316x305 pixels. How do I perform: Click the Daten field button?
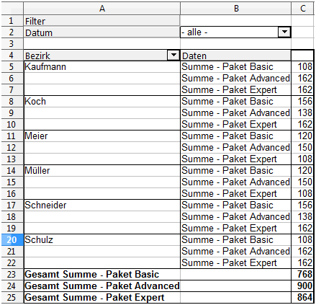pyautogui.click(x=235, y=56)
